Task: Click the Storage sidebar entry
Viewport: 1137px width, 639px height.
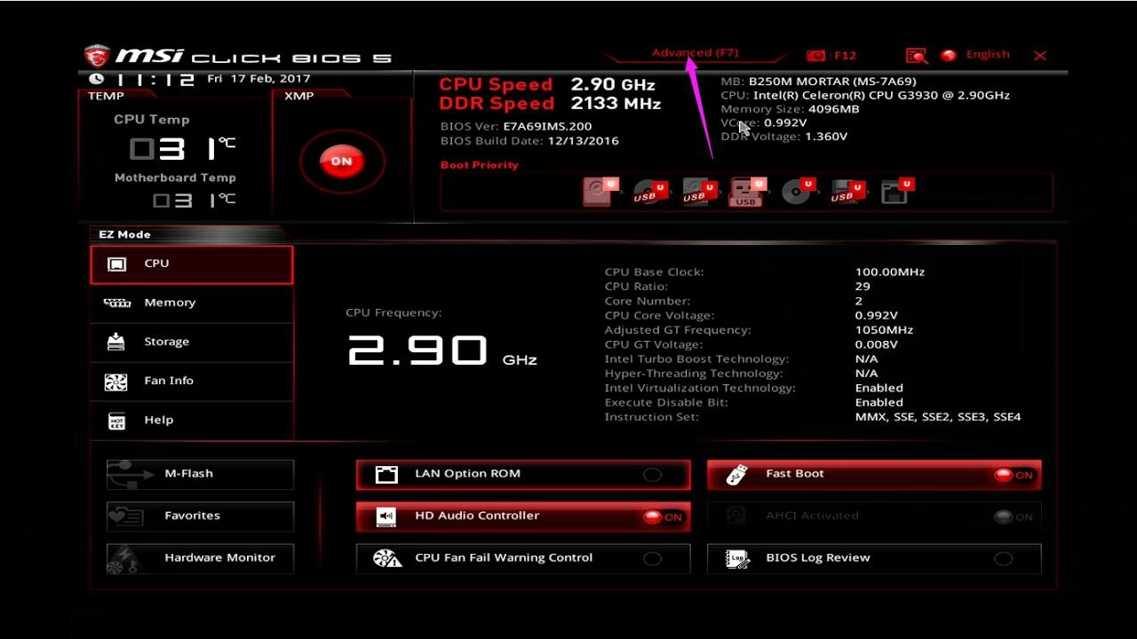Action: pyautogui.click(x=165, y=342)
